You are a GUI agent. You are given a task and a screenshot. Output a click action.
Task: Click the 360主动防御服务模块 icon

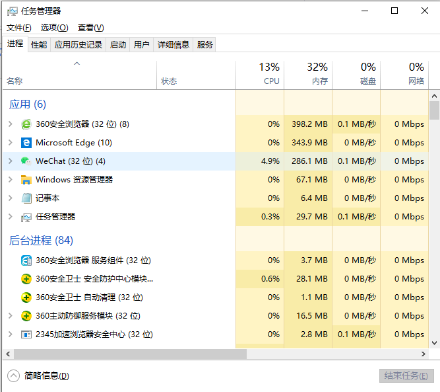click(26, 316)
